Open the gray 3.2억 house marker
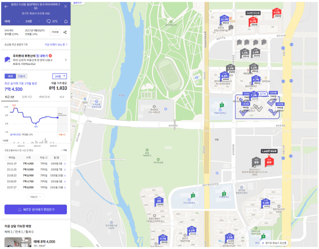 click(x=230, y=69)
